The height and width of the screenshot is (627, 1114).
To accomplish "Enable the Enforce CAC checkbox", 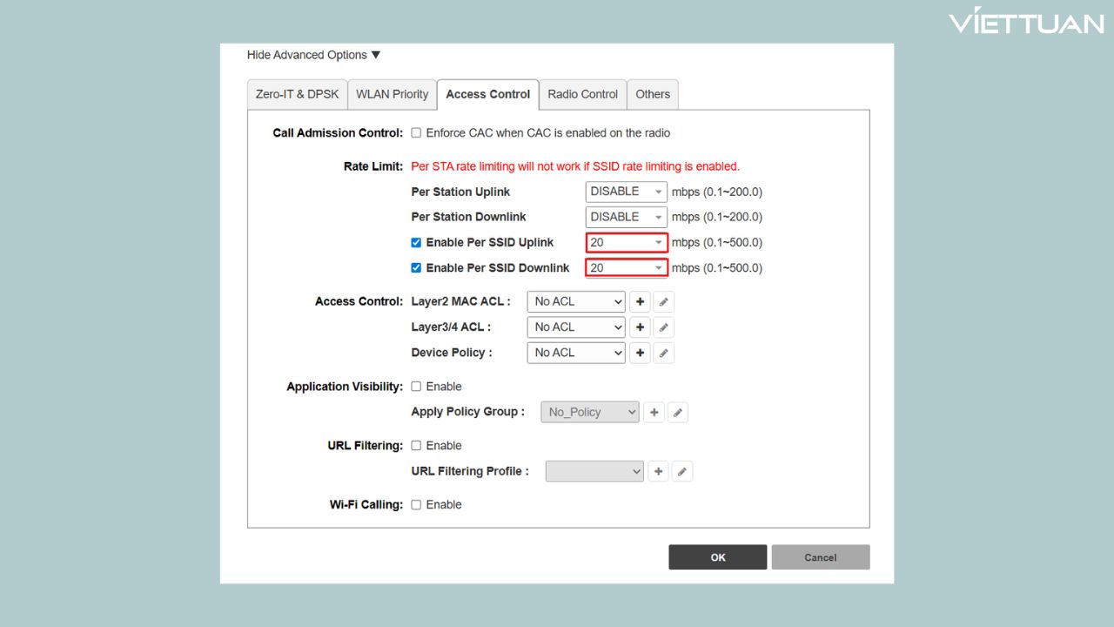I will coord(416,132).
